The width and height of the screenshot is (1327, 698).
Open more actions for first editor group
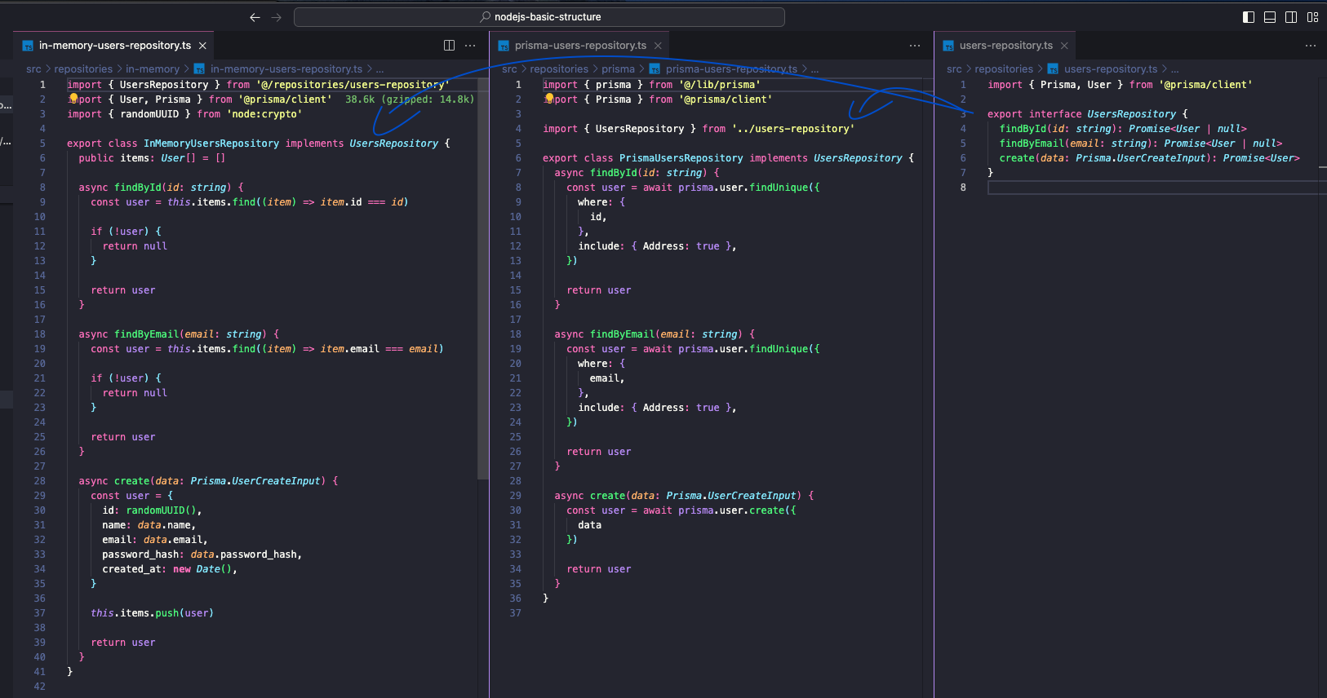pos(470,46)
